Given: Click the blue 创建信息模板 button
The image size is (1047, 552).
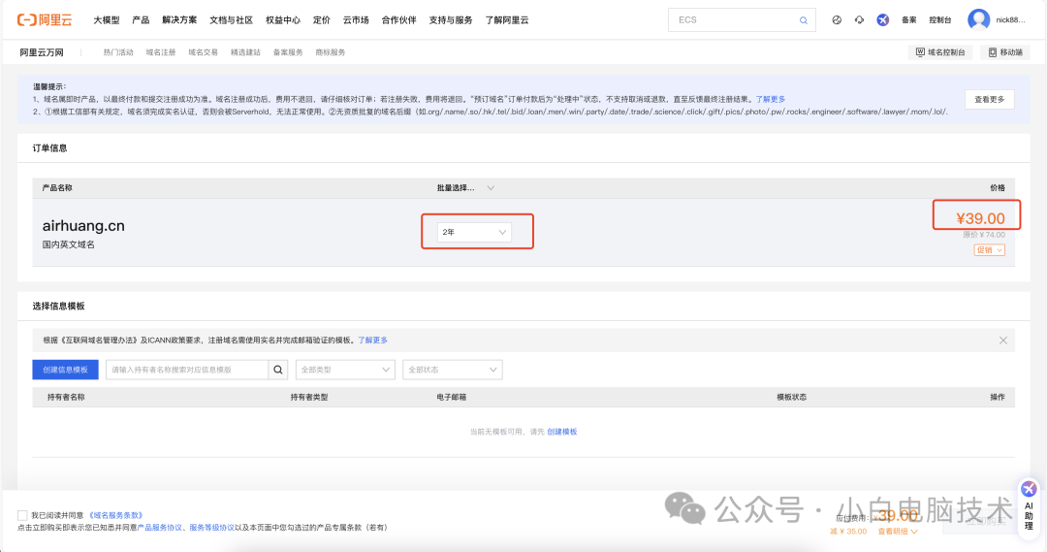Looking at the screenshot, I should [66, 370].
